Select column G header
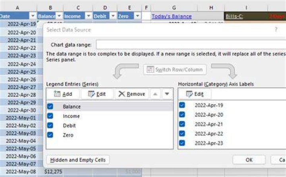Screen dimensions: 286x177 tap(174, 8)
